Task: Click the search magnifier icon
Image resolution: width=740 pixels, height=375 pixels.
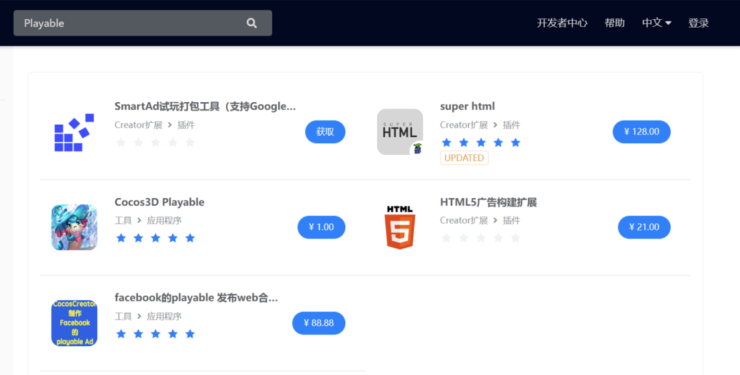Action: tap(251, 23)
